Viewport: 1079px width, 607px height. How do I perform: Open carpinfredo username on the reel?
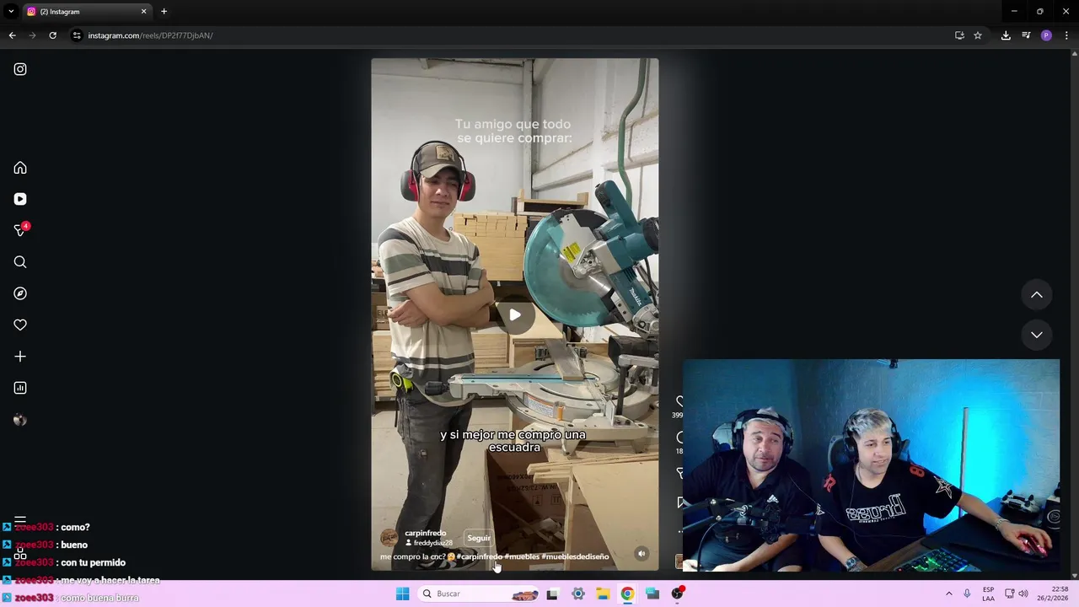(426, 533)
